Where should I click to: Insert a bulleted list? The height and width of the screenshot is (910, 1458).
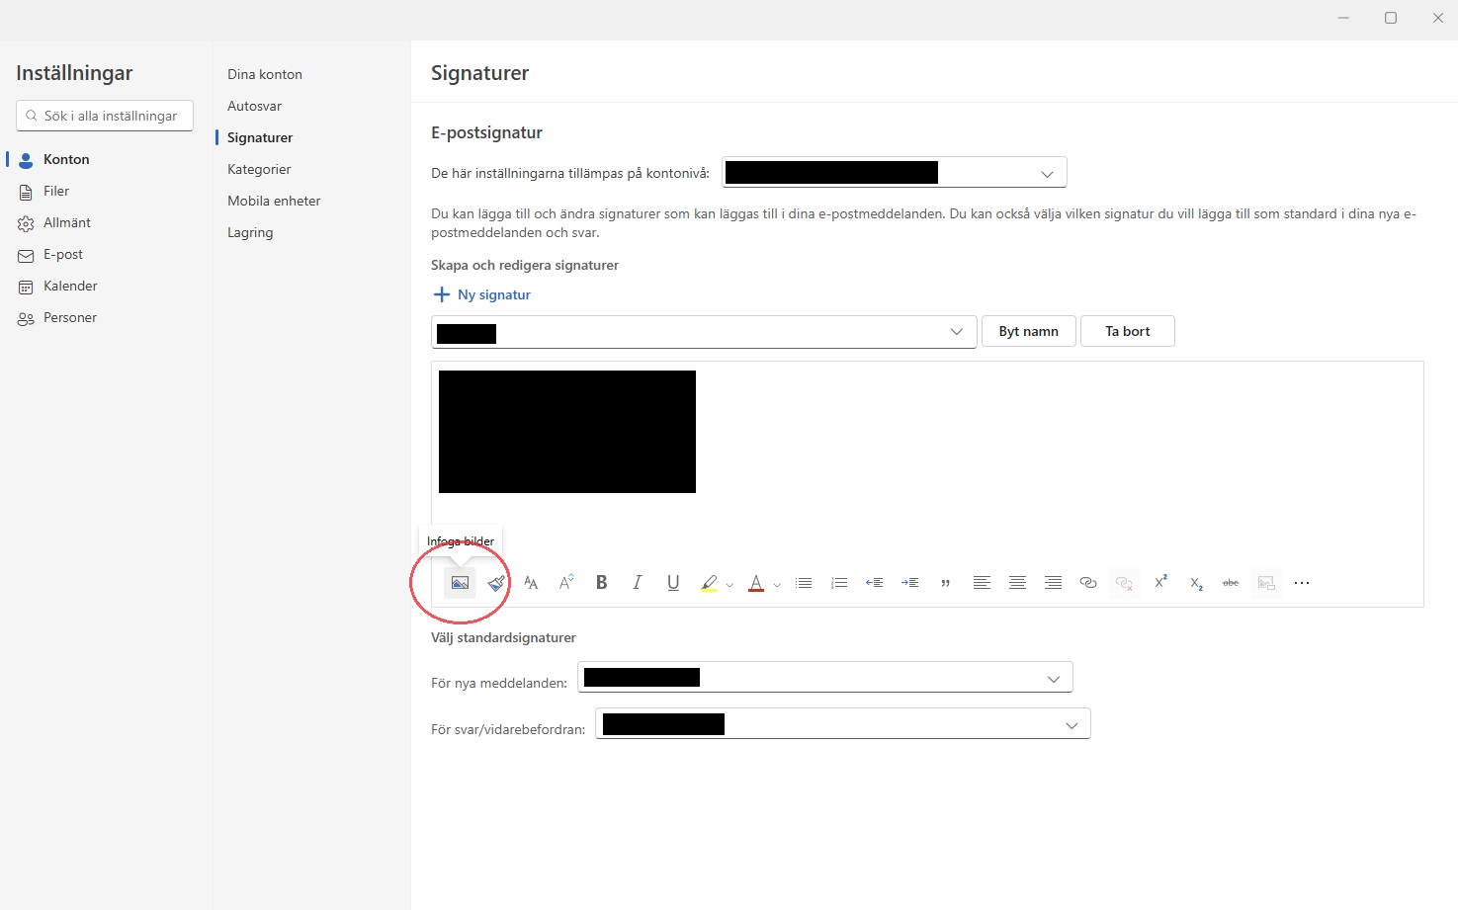click(804, 583)
